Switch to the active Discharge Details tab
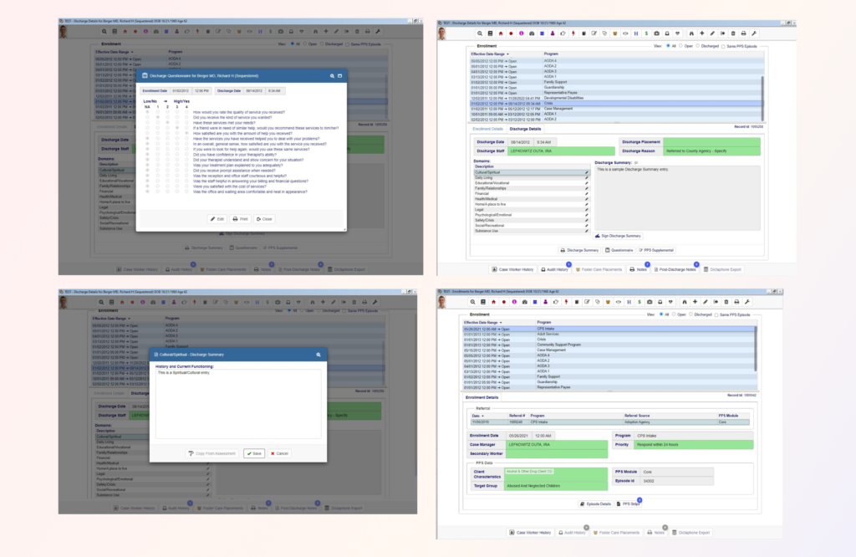 (525, 129)
